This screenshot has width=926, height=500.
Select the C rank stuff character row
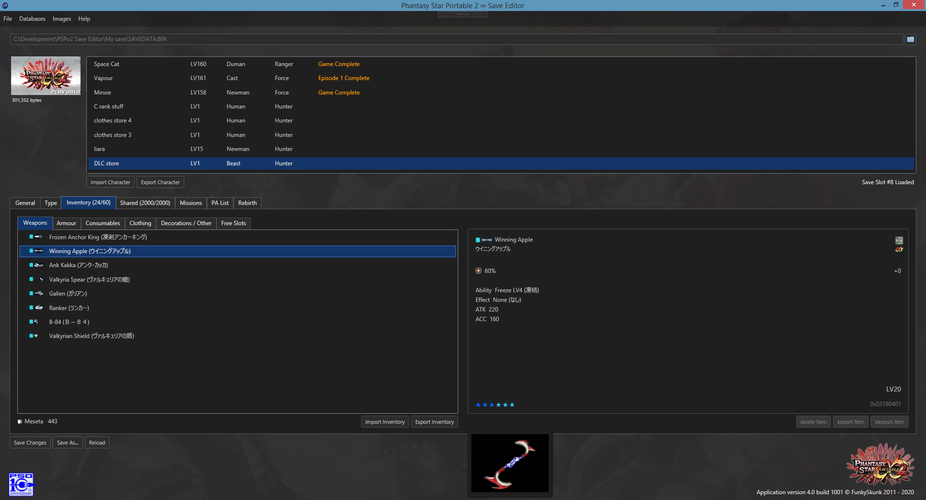[501, 107]
